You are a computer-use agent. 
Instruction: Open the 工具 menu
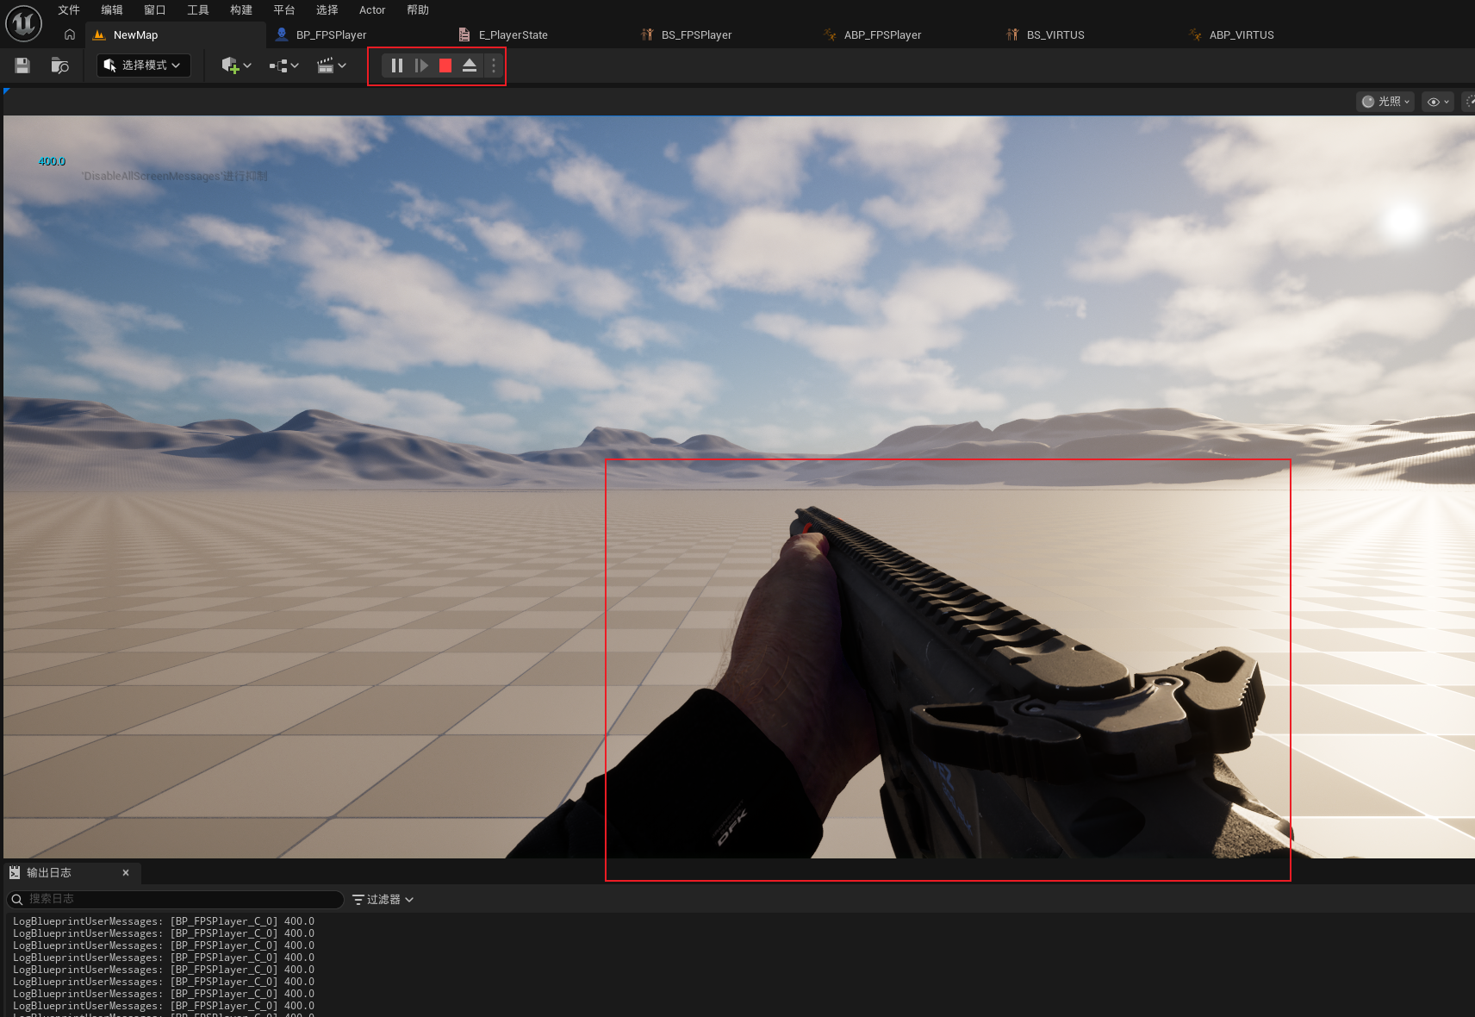tap(198, 10)
